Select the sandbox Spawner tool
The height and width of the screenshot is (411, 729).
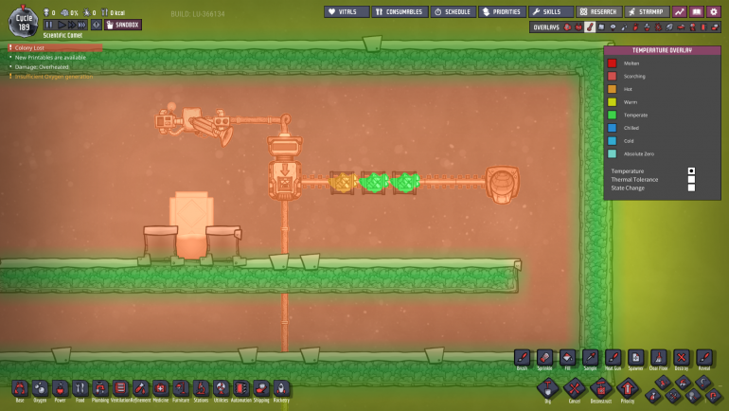(x=635, y=358)
